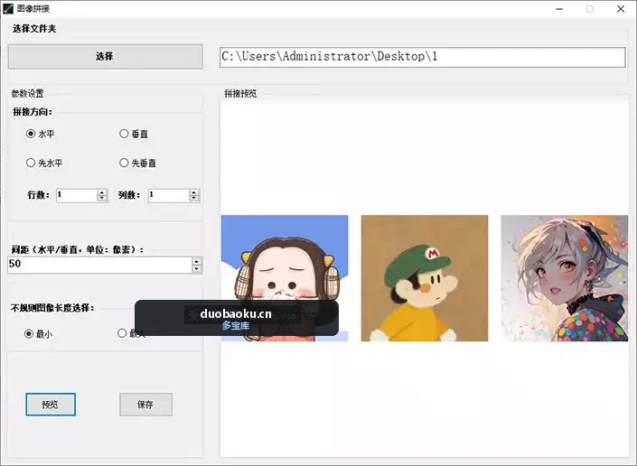Choose the 先垂直 radio option
This screenshot has height=466, width=637.
137,163
